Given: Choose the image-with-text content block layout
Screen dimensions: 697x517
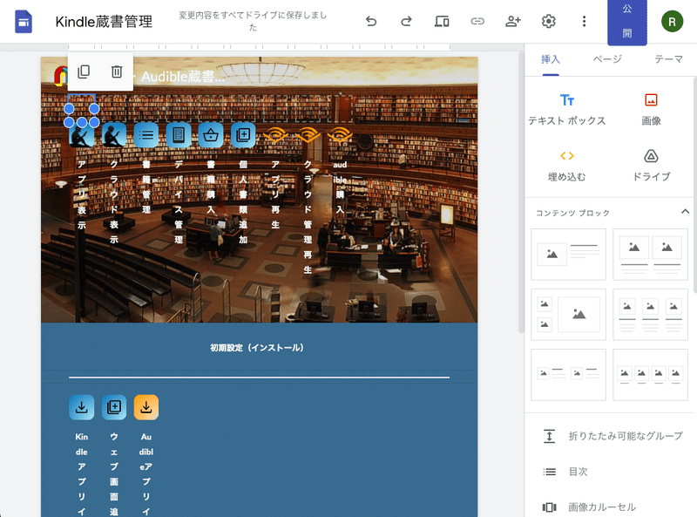Looking at the screenshot, I should click(568, 255).
